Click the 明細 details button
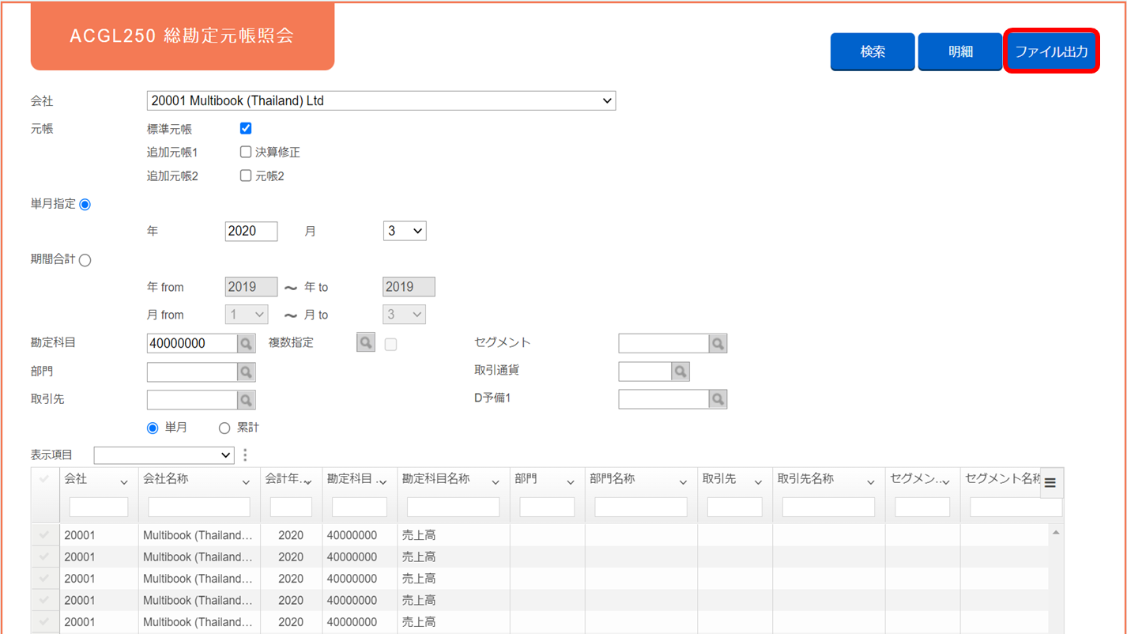The image size is (1127, 634). pyautogui.click(x=960, y=51)
